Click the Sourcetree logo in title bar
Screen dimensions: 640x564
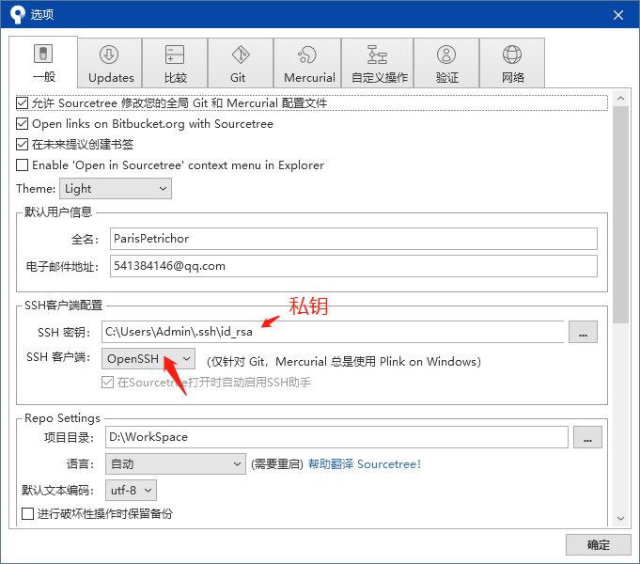click(18, 15)
